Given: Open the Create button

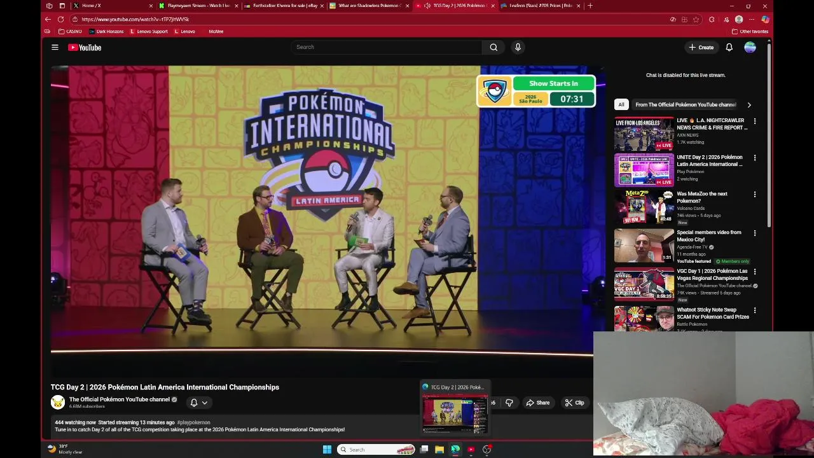Looking at the screenshot, I should pos(701,47).
